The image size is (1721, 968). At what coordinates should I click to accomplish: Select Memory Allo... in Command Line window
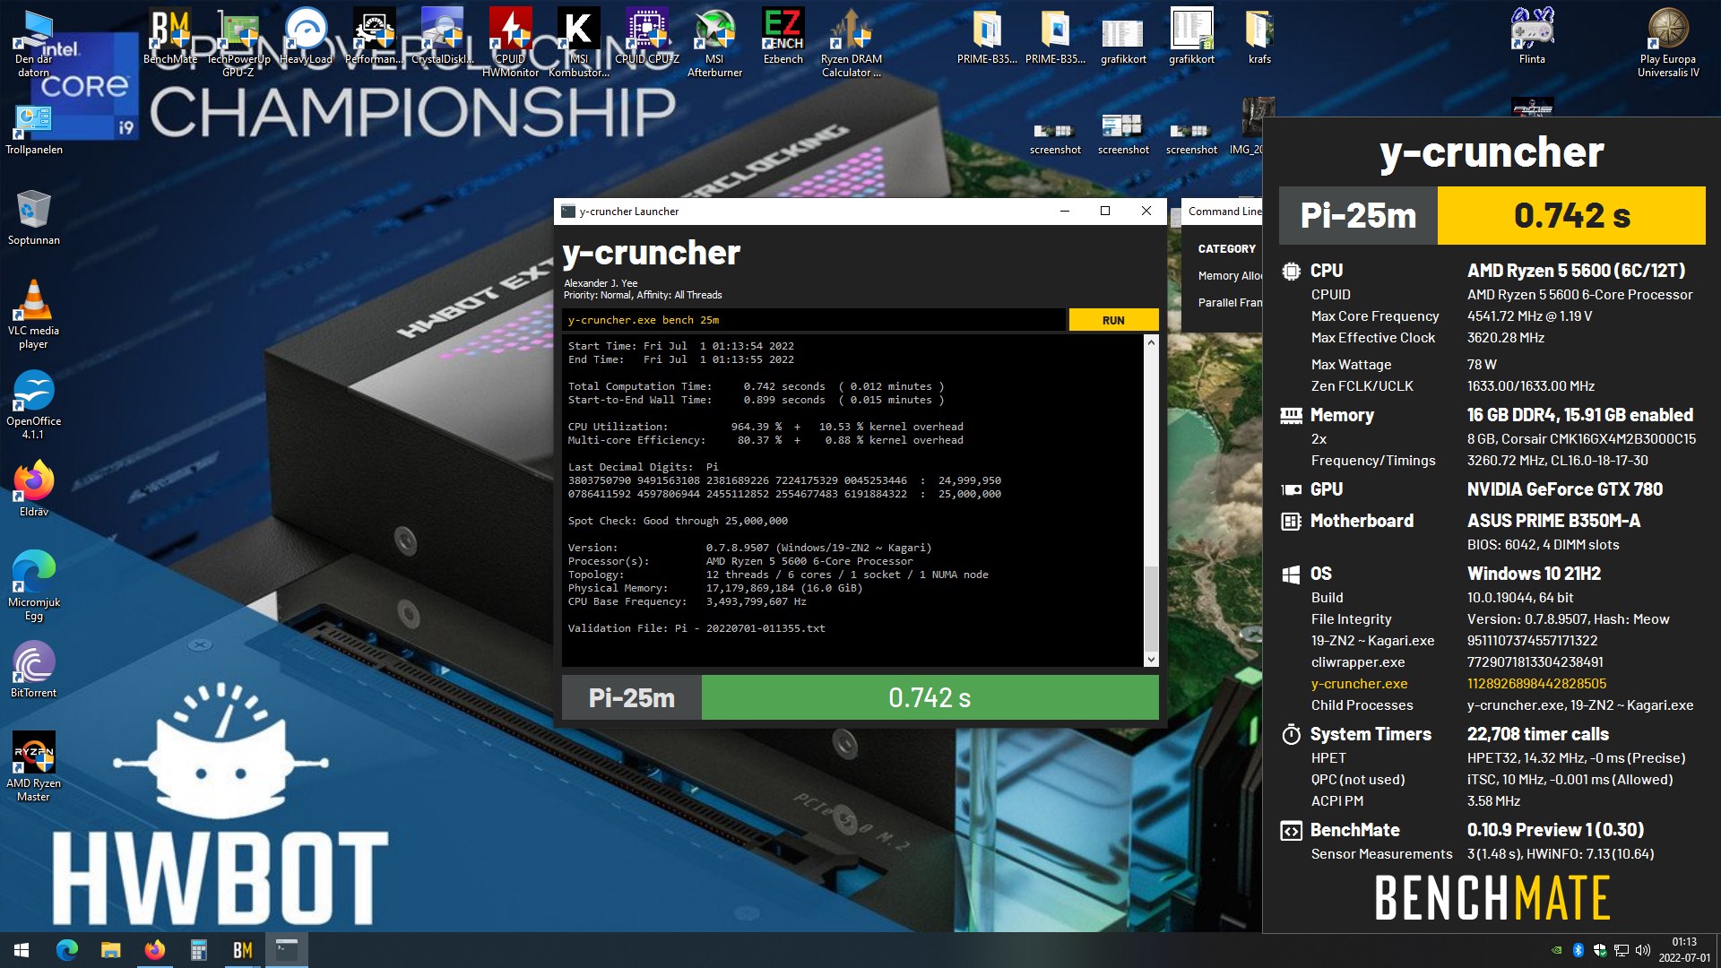point(1229,276)
